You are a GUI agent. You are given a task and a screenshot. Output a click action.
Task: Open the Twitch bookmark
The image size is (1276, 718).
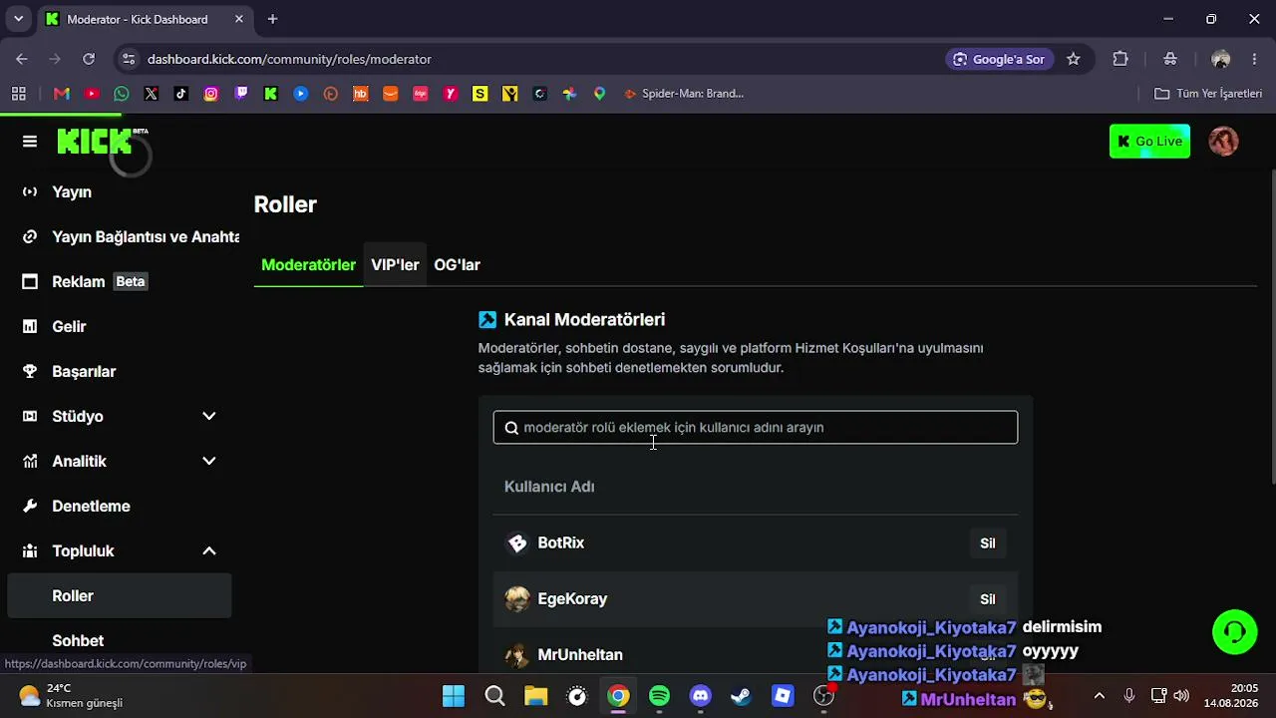pos(241,94)
